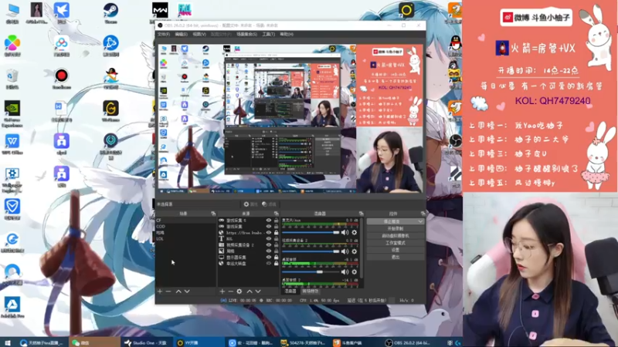Toggle lock on 幸运大转盘 source
618x347 pixels.
(x=277, y=263)
